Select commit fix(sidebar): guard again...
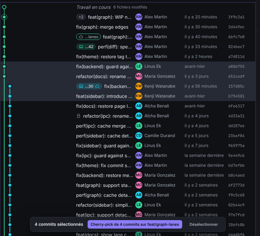Image resolution: width=260 pixels, height=236 pixels. (x=128, y=146)
